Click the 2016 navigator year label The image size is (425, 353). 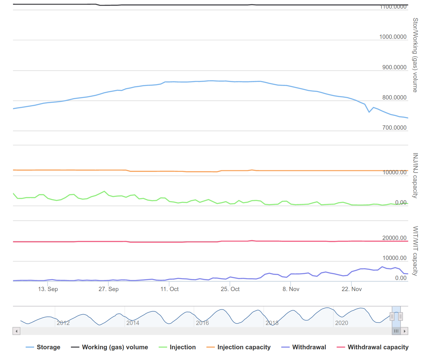pos(202,323)
